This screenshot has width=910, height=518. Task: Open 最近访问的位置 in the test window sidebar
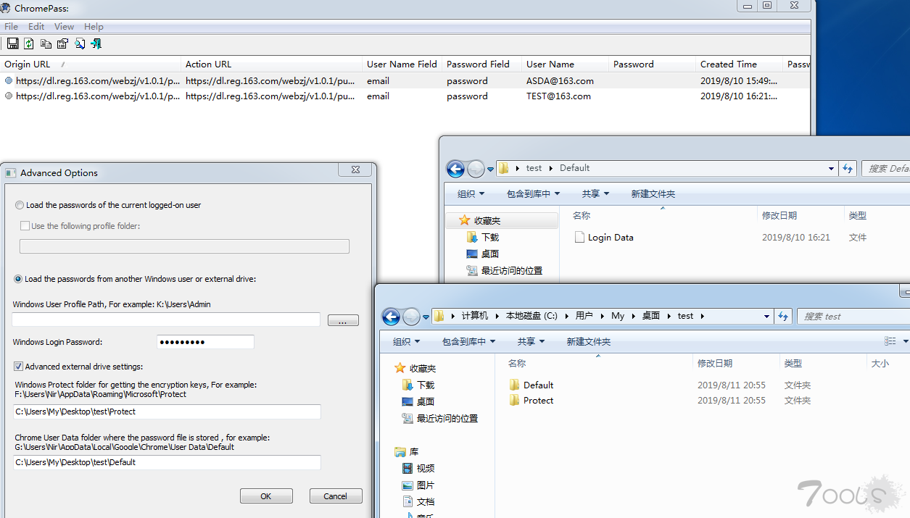[x=447, y=419]
